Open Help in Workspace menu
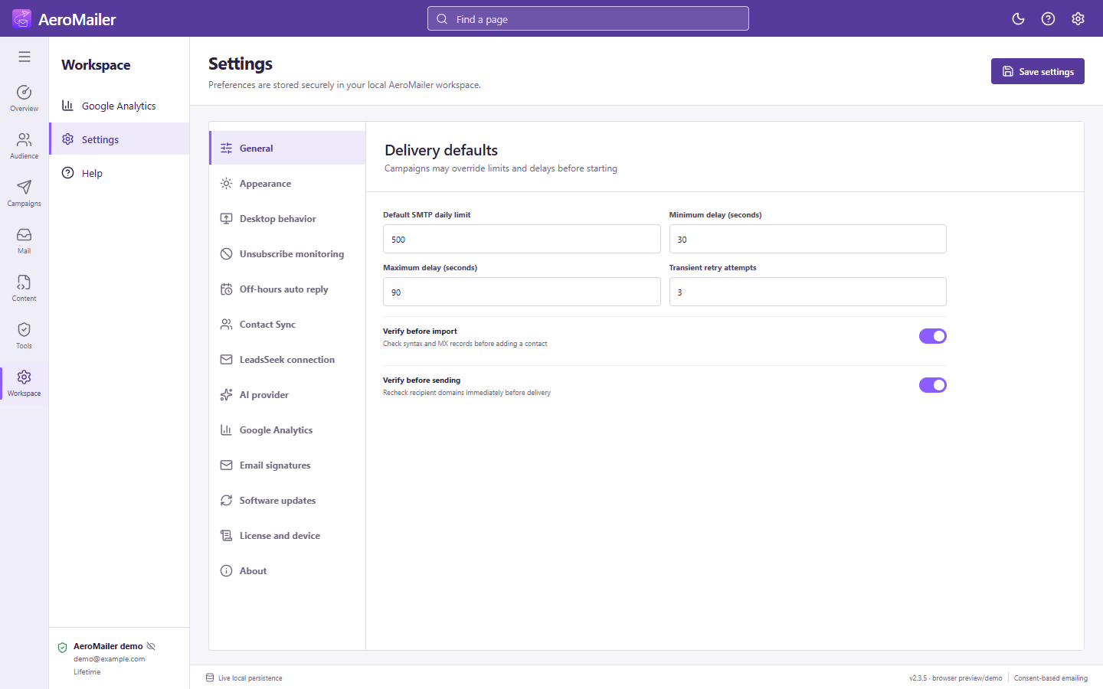This screenshot has height=689, width=1103. [x=119, y=173]
